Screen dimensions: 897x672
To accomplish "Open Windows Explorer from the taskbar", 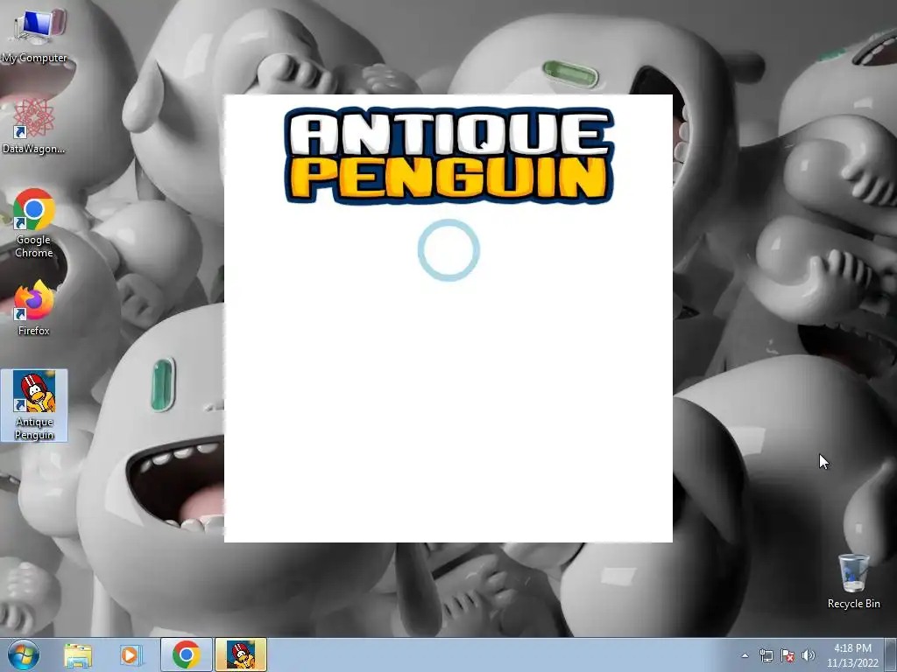I will 78,654.
